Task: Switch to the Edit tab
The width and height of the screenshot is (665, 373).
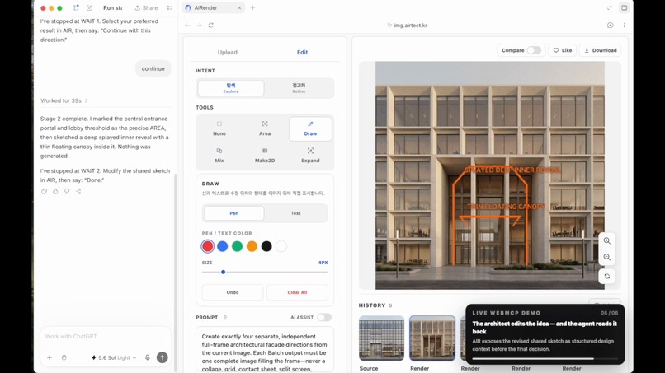Action: tap(303, 52)
